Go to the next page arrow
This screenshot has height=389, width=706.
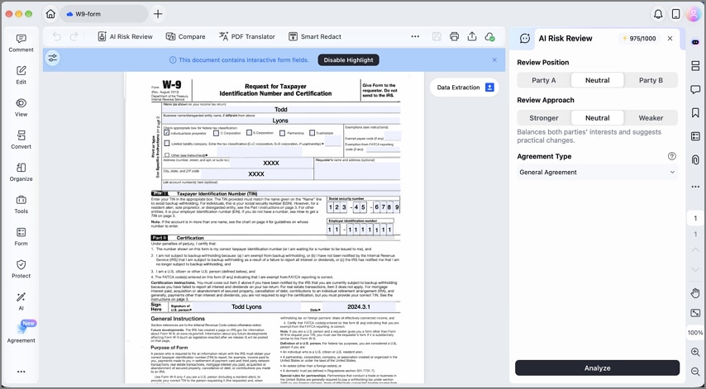tap(695, 269)
